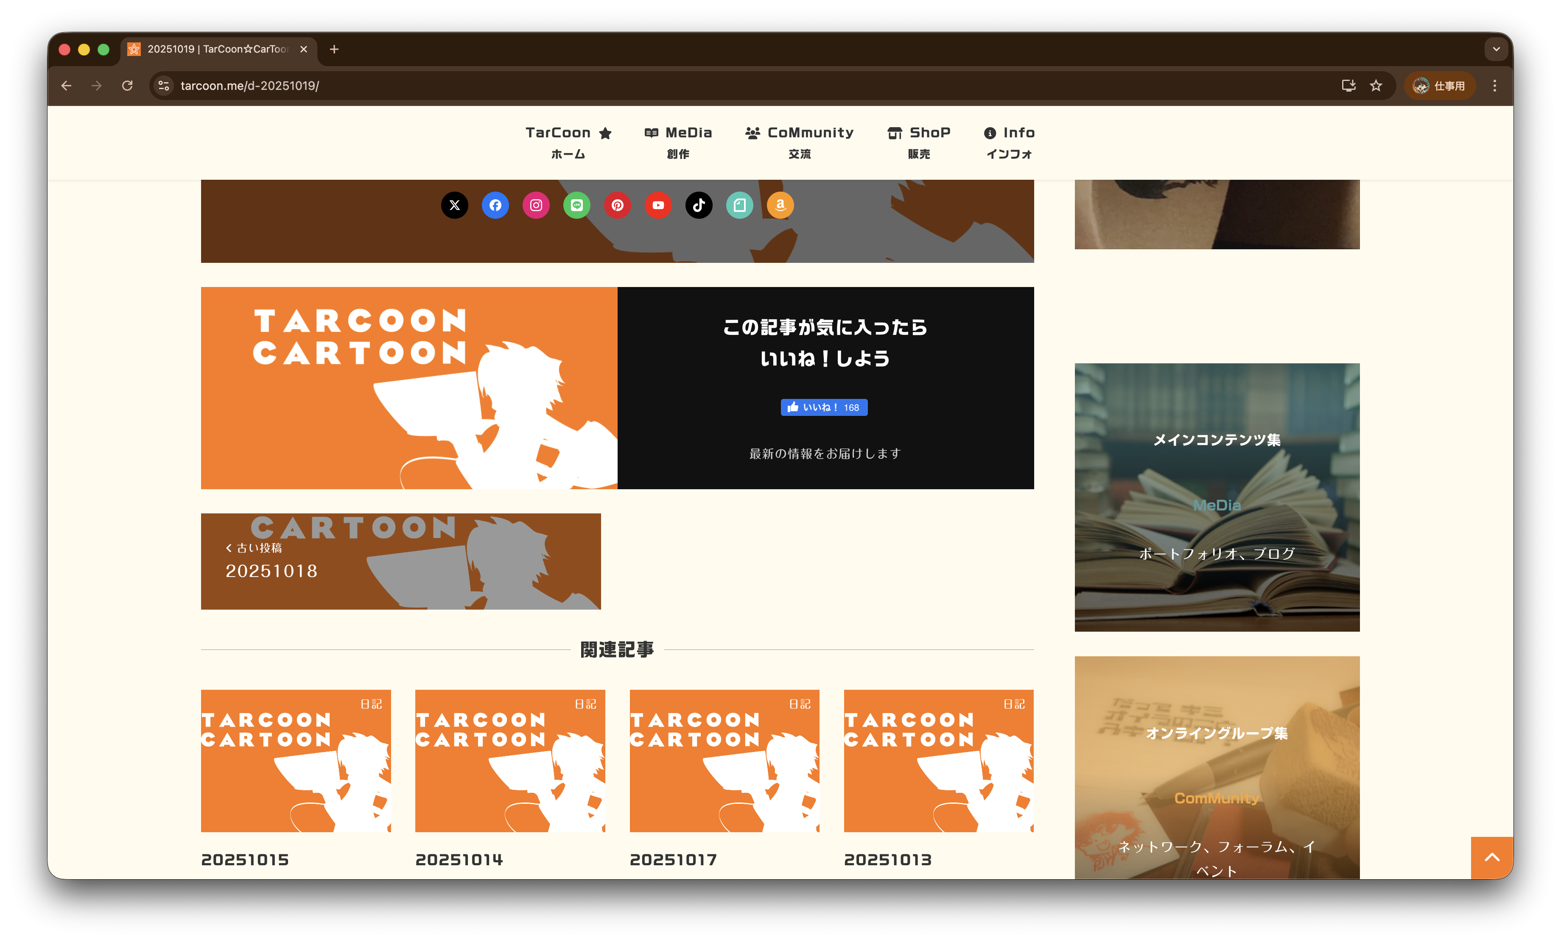Click the Amazon icon

[x=780, y=205]
